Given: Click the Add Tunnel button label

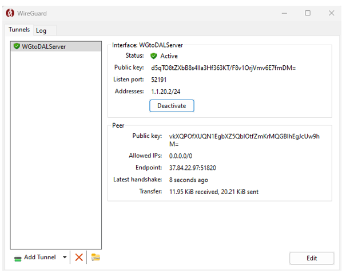Looking at the screenshot, I should coord(40,258).
